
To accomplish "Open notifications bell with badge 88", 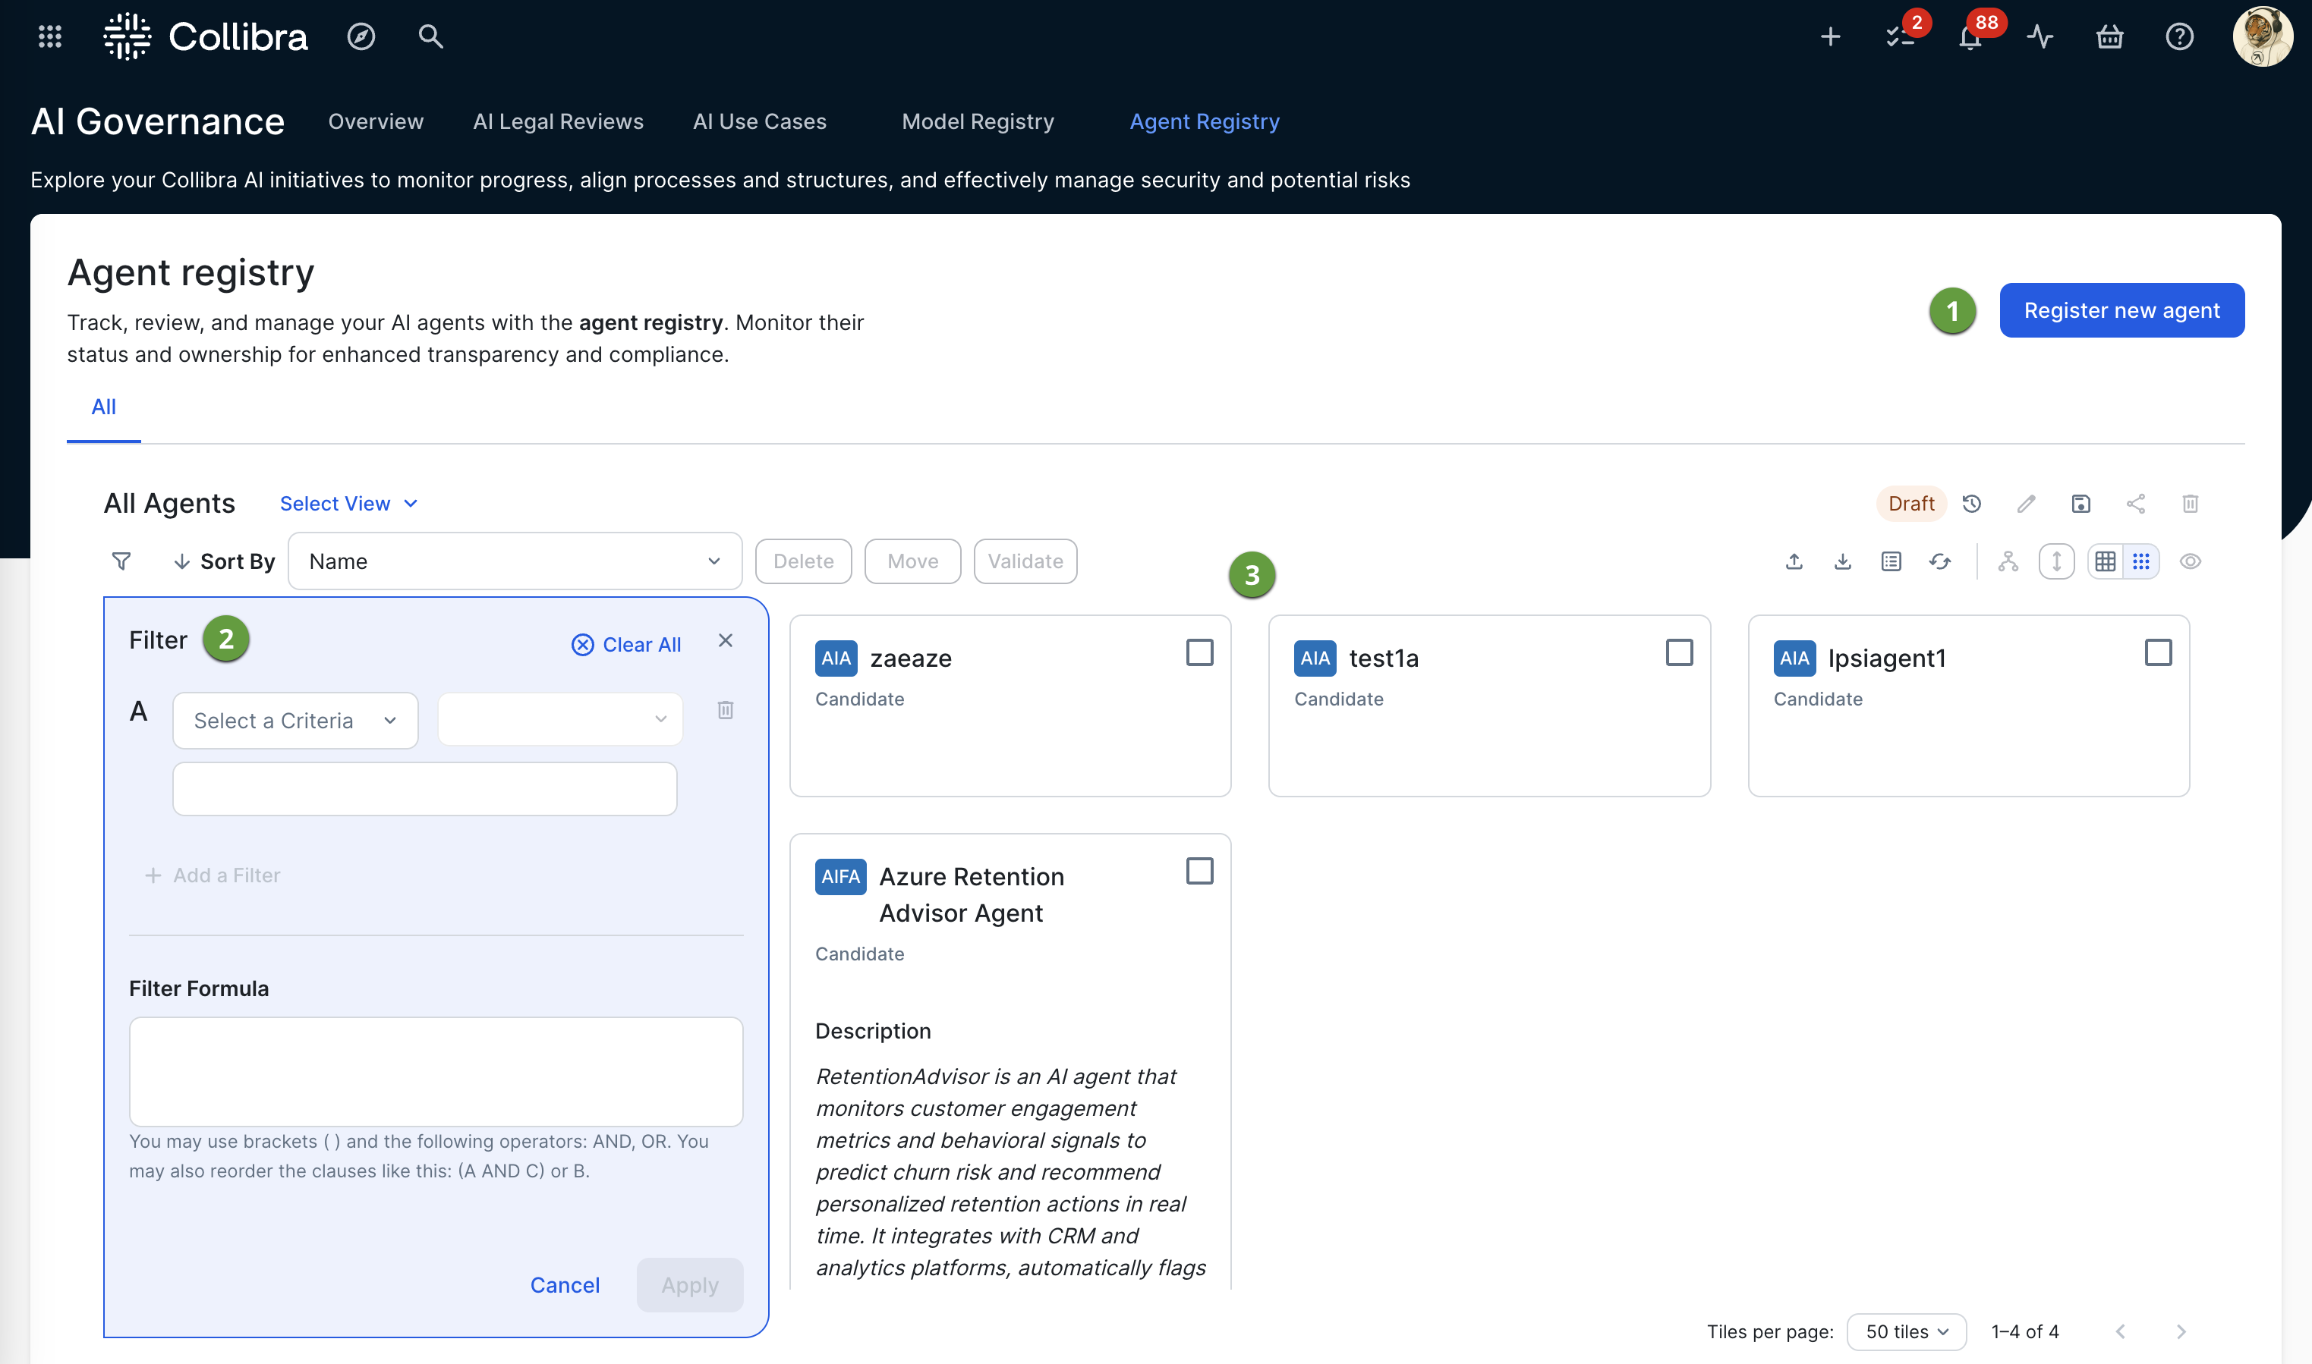I will pos(1970,36).
